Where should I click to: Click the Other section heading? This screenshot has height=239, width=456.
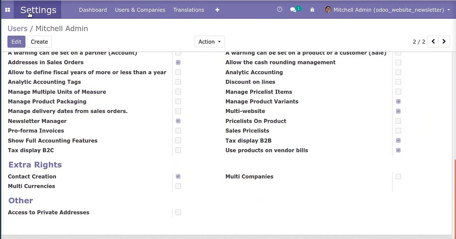(21, 200)
